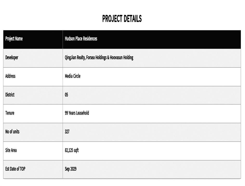Image resolution: width=245 pixels, height=186 pixels.
Task: Click the PROJECT DETAILS heading
Action: tap(122, 19)
